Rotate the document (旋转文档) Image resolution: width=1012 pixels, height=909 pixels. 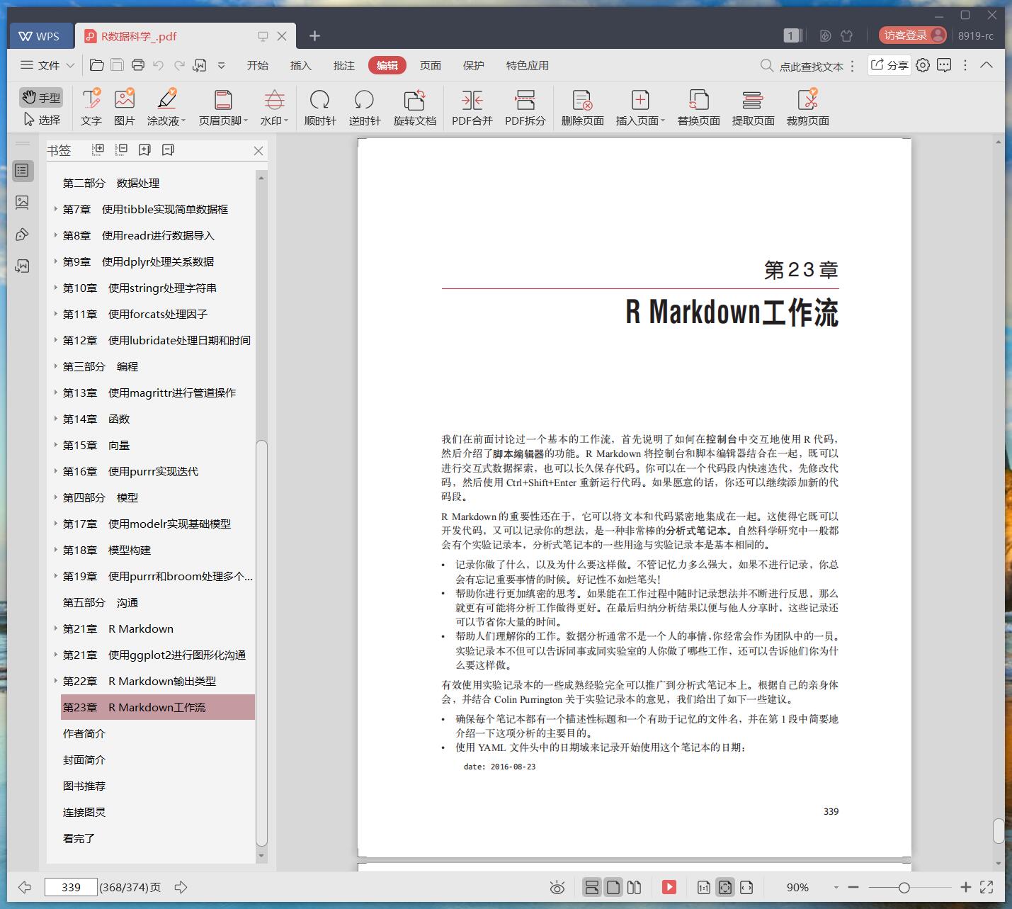coord(415,108)
